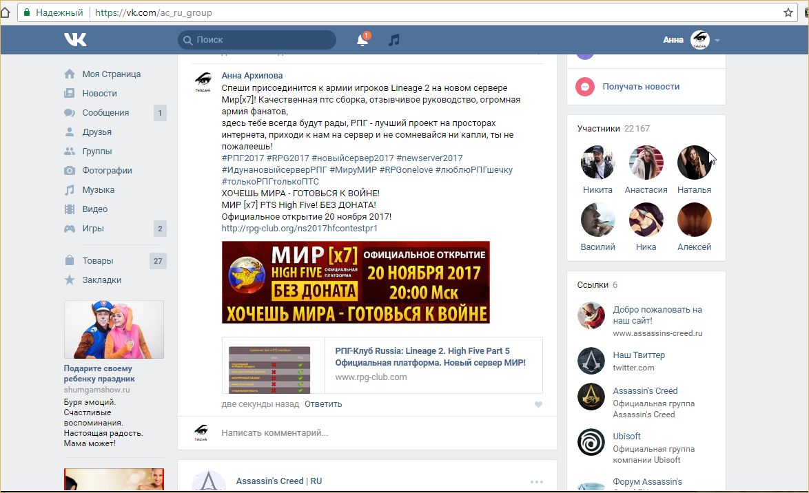Screen dimensions: 809x493
Task: Open member Василий's avatar
Action: [597, 219]
